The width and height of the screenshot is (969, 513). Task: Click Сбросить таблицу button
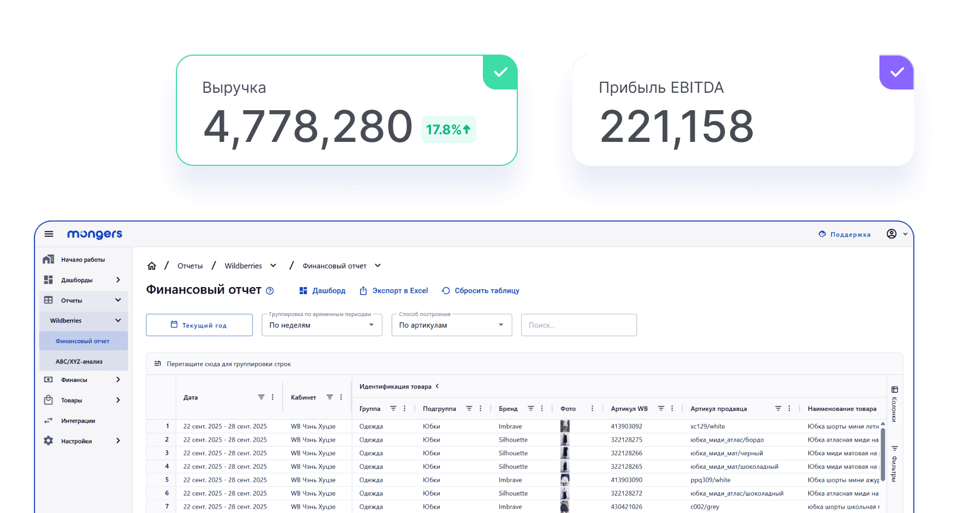tap(481, 291)
